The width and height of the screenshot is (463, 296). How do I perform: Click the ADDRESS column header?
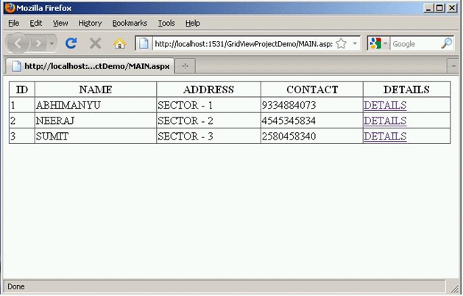pyautogui.click(x=208, y=90)
